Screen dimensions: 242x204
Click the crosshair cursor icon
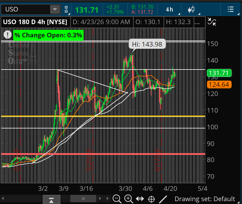[151, 199]
